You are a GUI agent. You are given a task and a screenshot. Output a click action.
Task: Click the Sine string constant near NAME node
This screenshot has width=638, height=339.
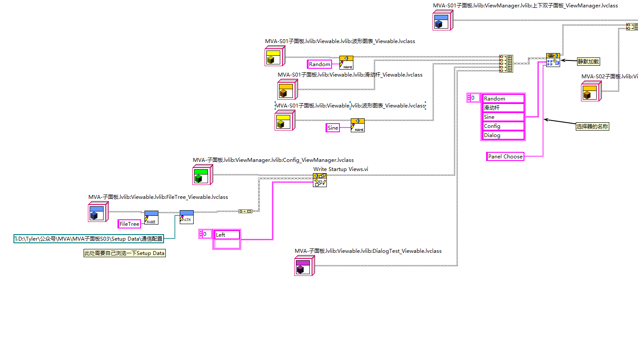tap(333, 128)
